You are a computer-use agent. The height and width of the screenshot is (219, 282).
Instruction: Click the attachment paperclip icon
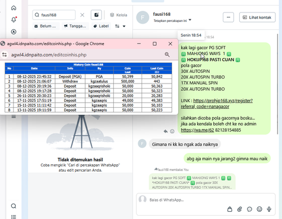[240, 209]
